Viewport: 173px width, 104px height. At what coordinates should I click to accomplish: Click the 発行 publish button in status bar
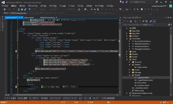[x=165, y=103]
